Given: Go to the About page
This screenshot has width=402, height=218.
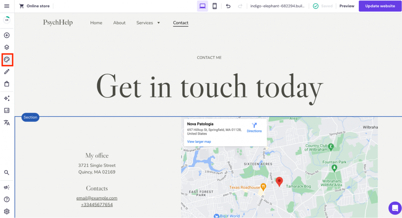Looking at the screenshot, I should (x=119, y=23).
